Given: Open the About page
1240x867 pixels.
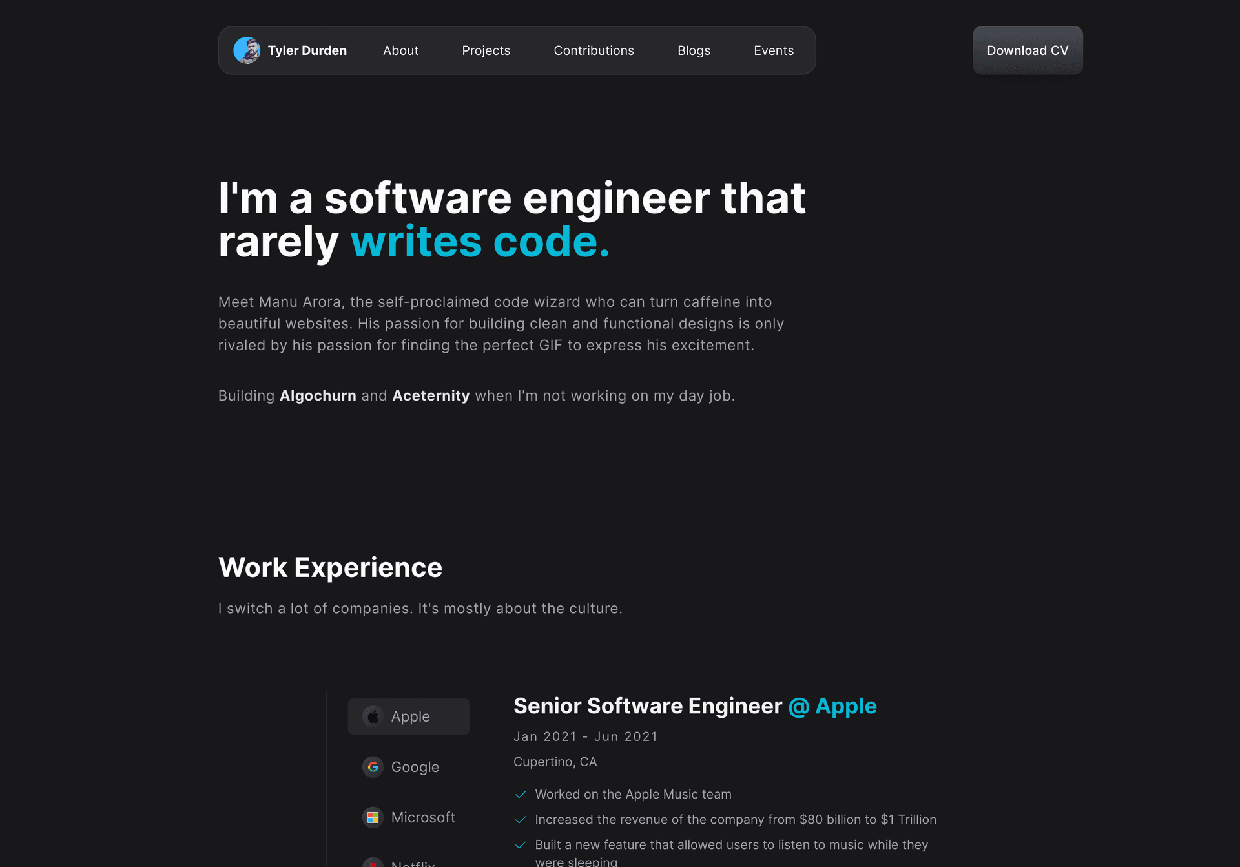Looking at the screenshot, I should pos(400,50).
